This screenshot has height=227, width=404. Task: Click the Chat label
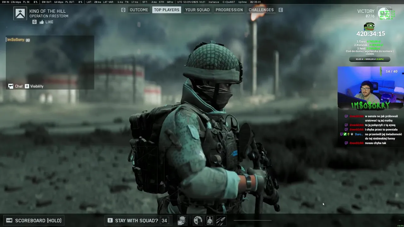point(19,86)
